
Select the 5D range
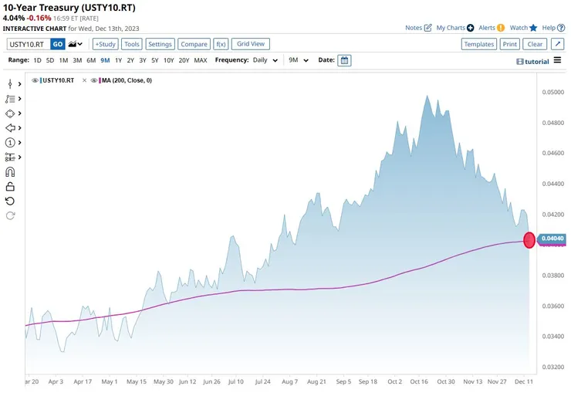pos(50,60)
